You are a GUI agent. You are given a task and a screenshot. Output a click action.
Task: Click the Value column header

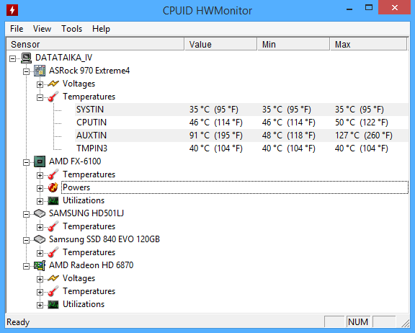[220, 44]
